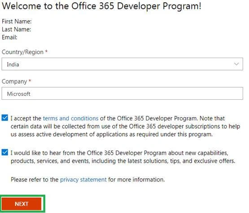Open the Country/Region dropdown showing India
The height and width of the screenshot is (213, 249).
point(122,64)
